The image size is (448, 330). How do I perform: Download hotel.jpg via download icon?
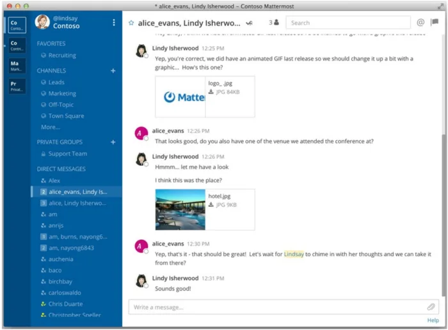point(211,205)
